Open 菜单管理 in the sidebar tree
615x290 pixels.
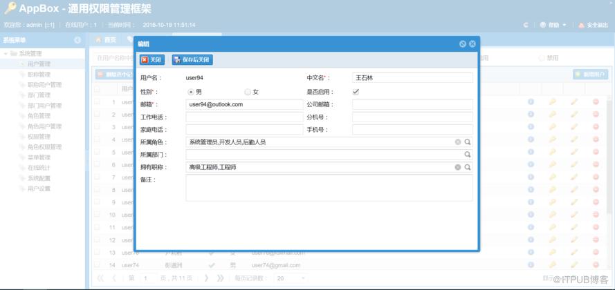coord(39,157)
